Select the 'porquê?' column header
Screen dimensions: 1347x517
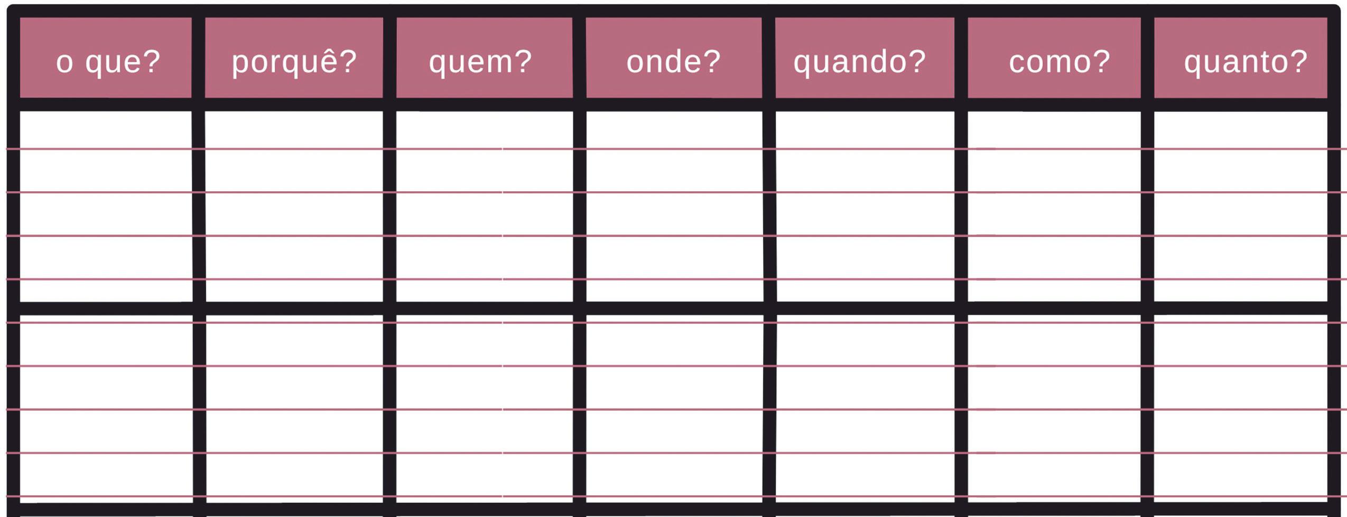point(294,58)
